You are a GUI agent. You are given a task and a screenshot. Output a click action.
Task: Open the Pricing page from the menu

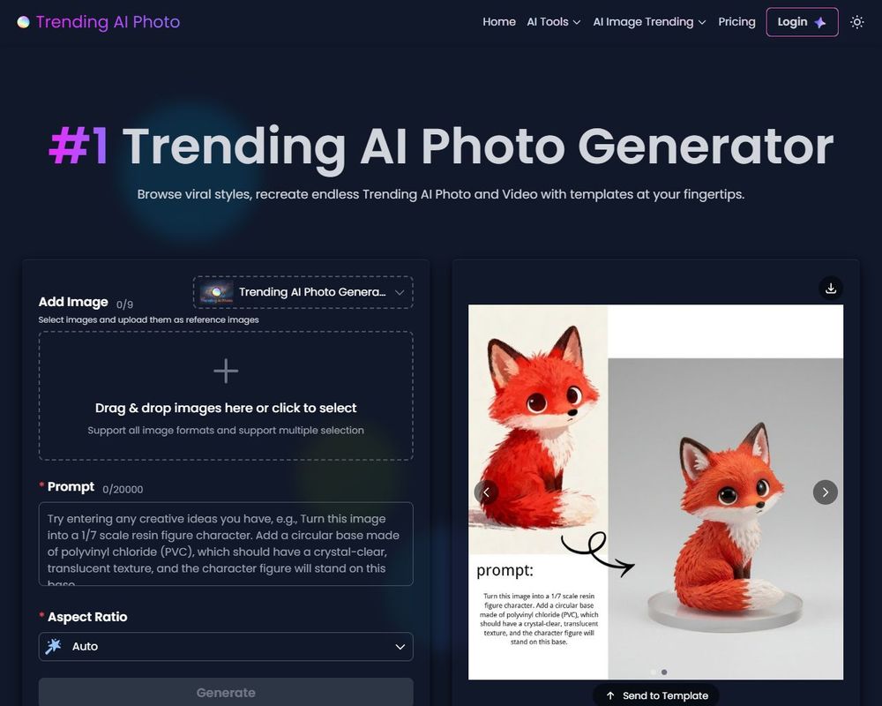737,21
